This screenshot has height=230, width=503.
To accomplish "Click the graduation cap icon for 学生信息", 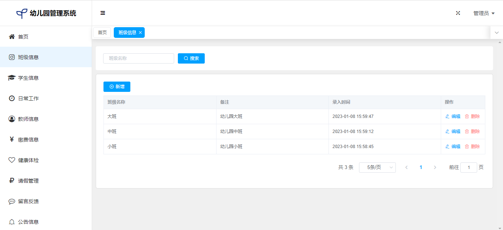I will tap(12, 78).
